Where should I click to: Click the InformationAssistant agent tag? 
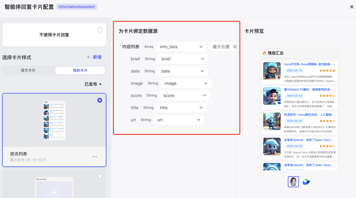coord(77,7)
